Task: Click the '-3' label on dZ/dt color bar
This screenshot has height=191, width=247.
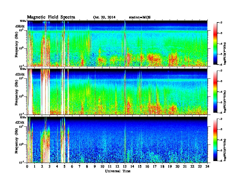Action: click(220, 129)
